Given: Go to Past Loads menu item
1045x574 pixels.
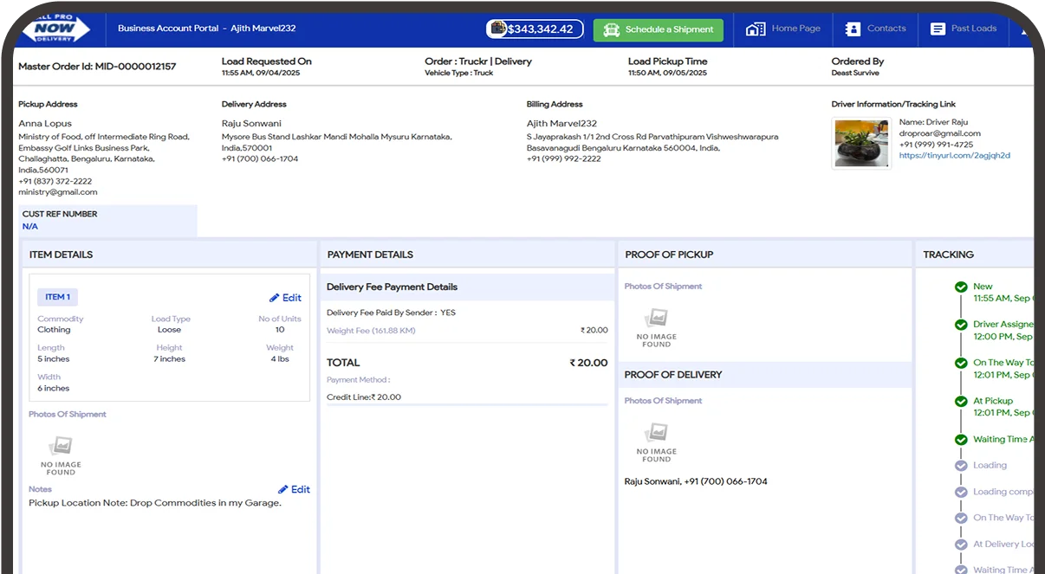Looking at the screenshot, I should 973,29.
